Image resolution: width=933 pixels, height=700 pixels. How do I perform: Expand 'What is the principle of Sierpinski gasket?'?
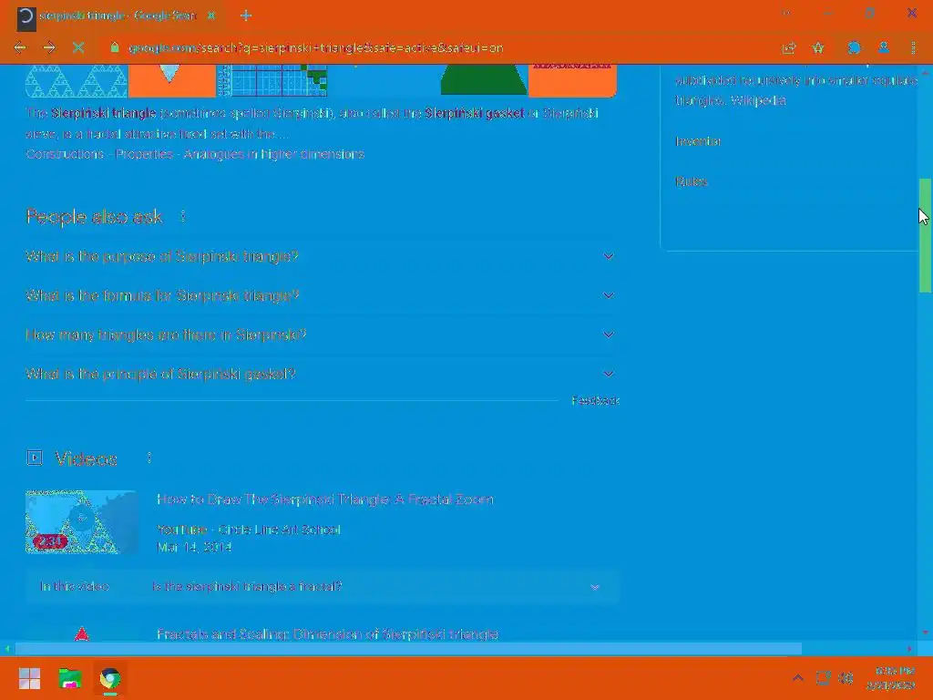[x=322, y=375]
